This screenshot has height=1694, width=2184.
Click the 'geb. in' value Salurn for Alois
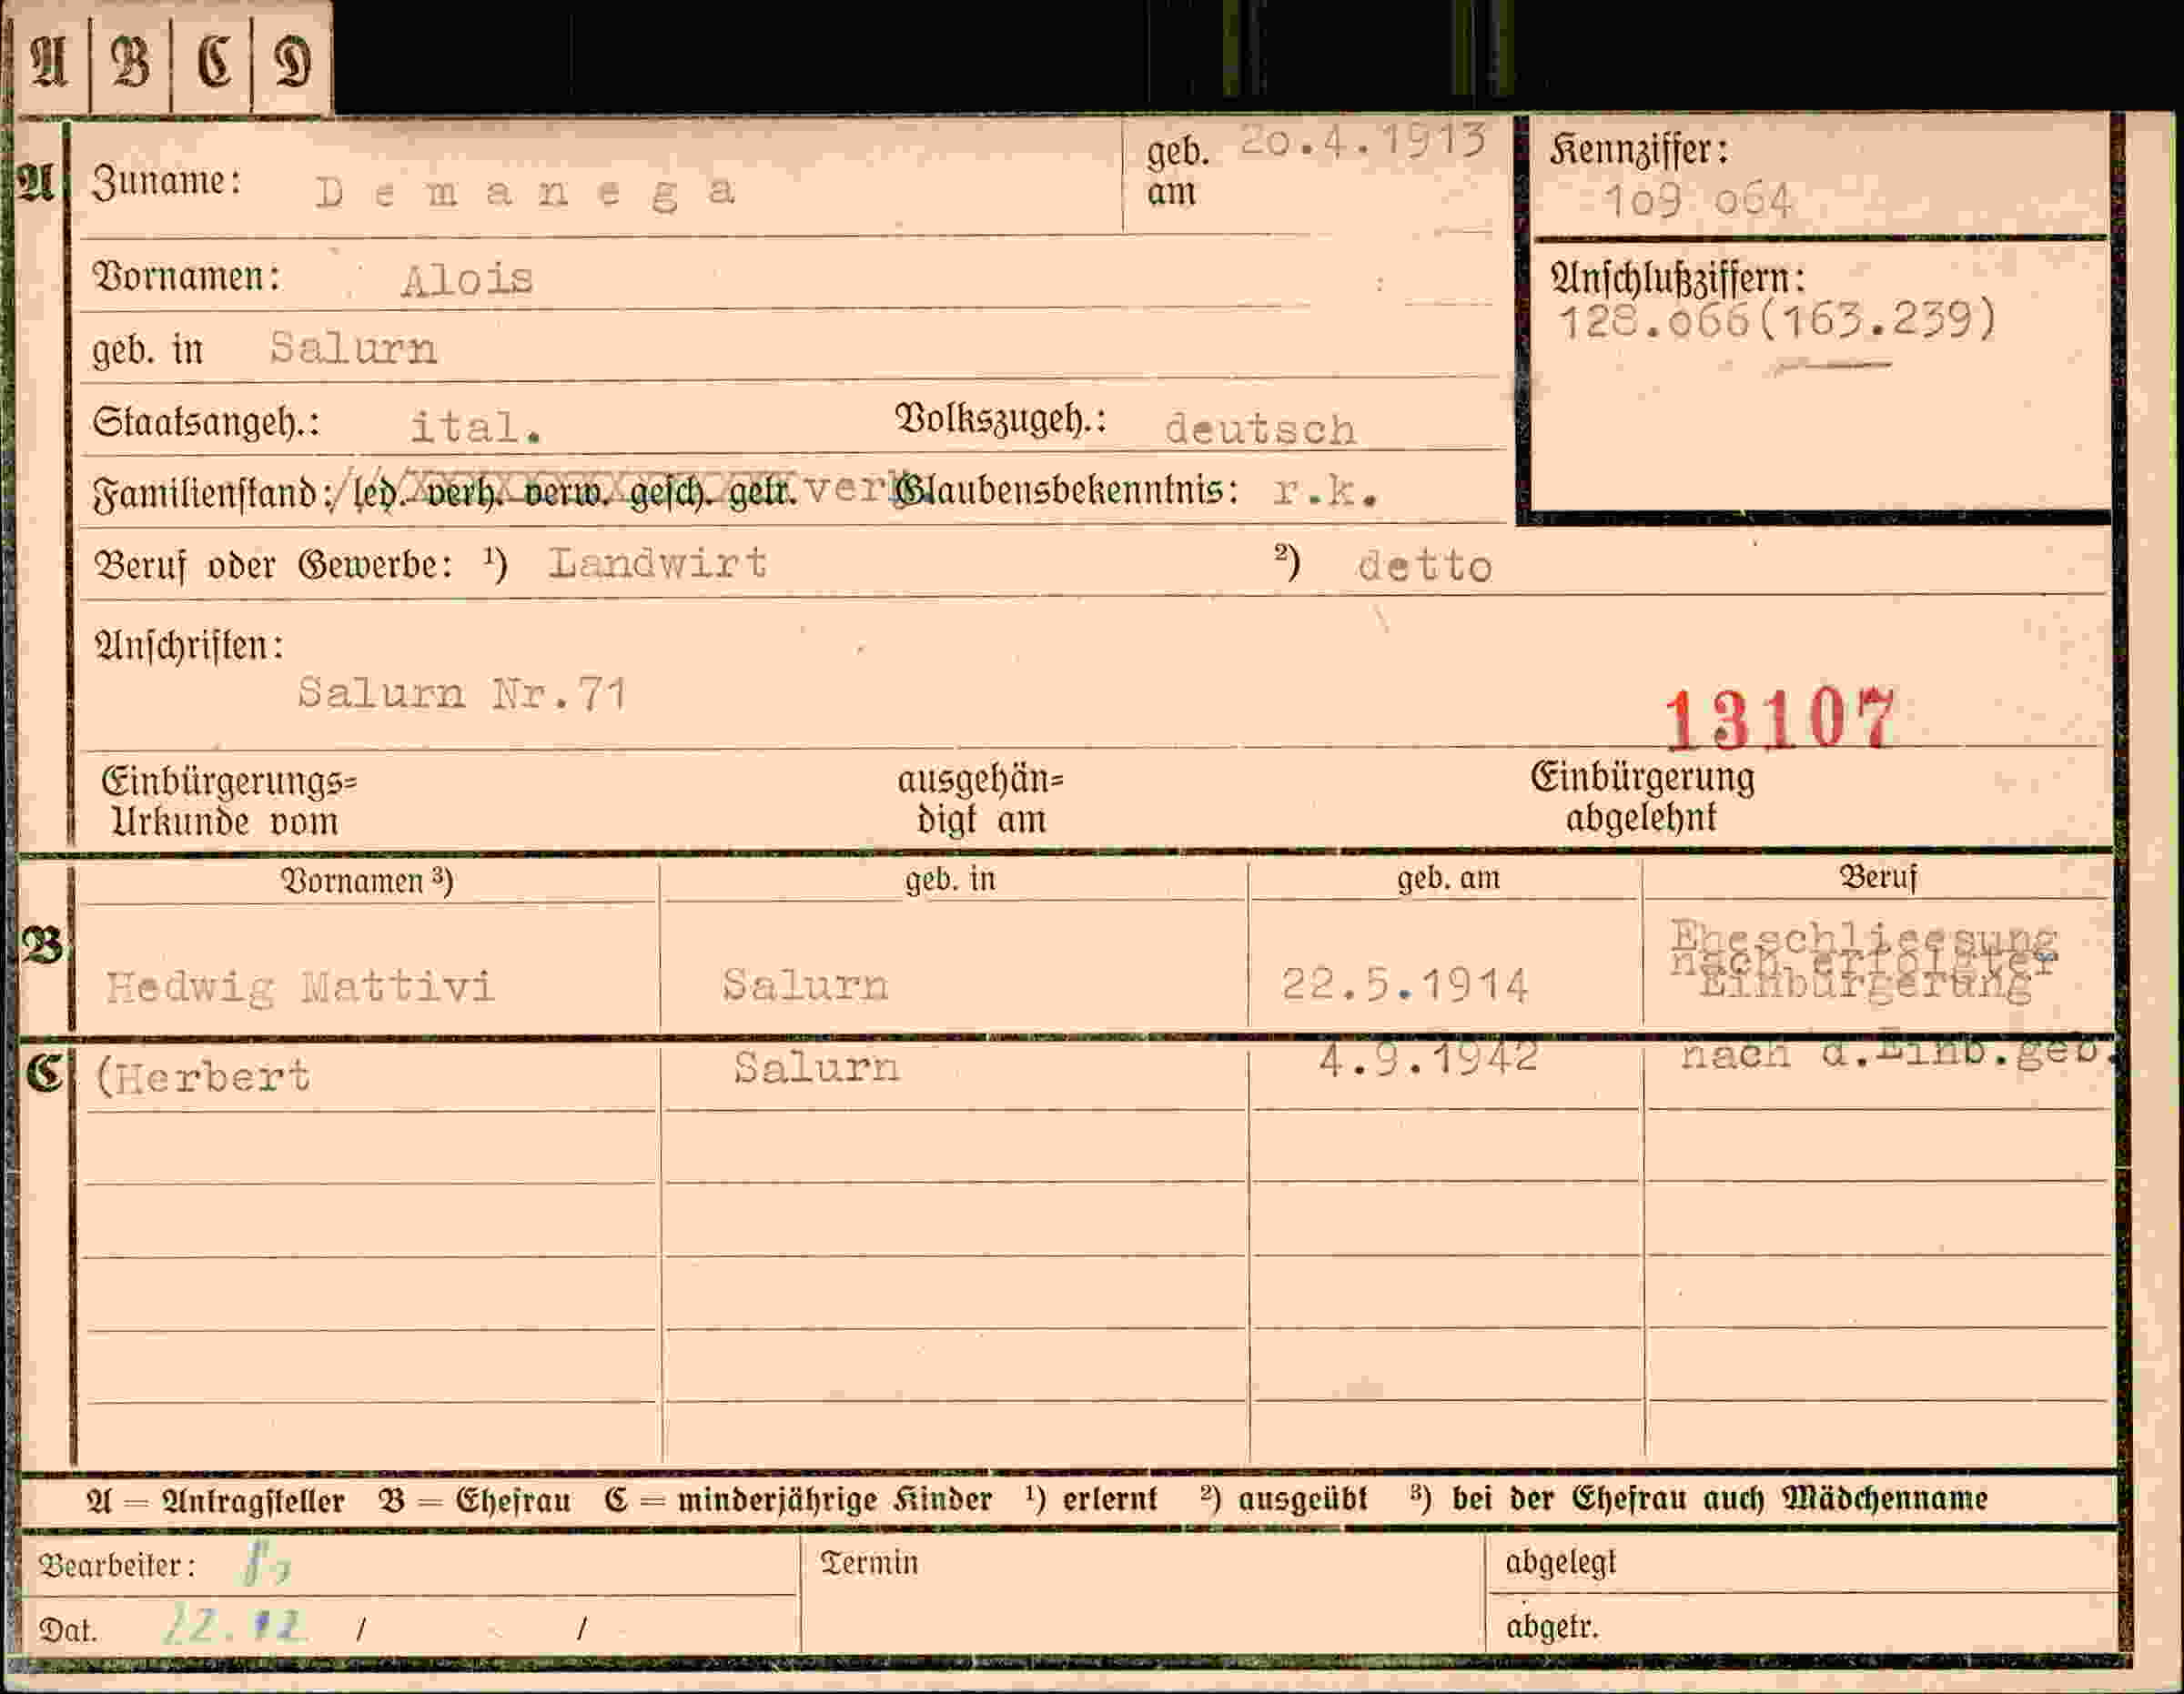pos(353,348)
